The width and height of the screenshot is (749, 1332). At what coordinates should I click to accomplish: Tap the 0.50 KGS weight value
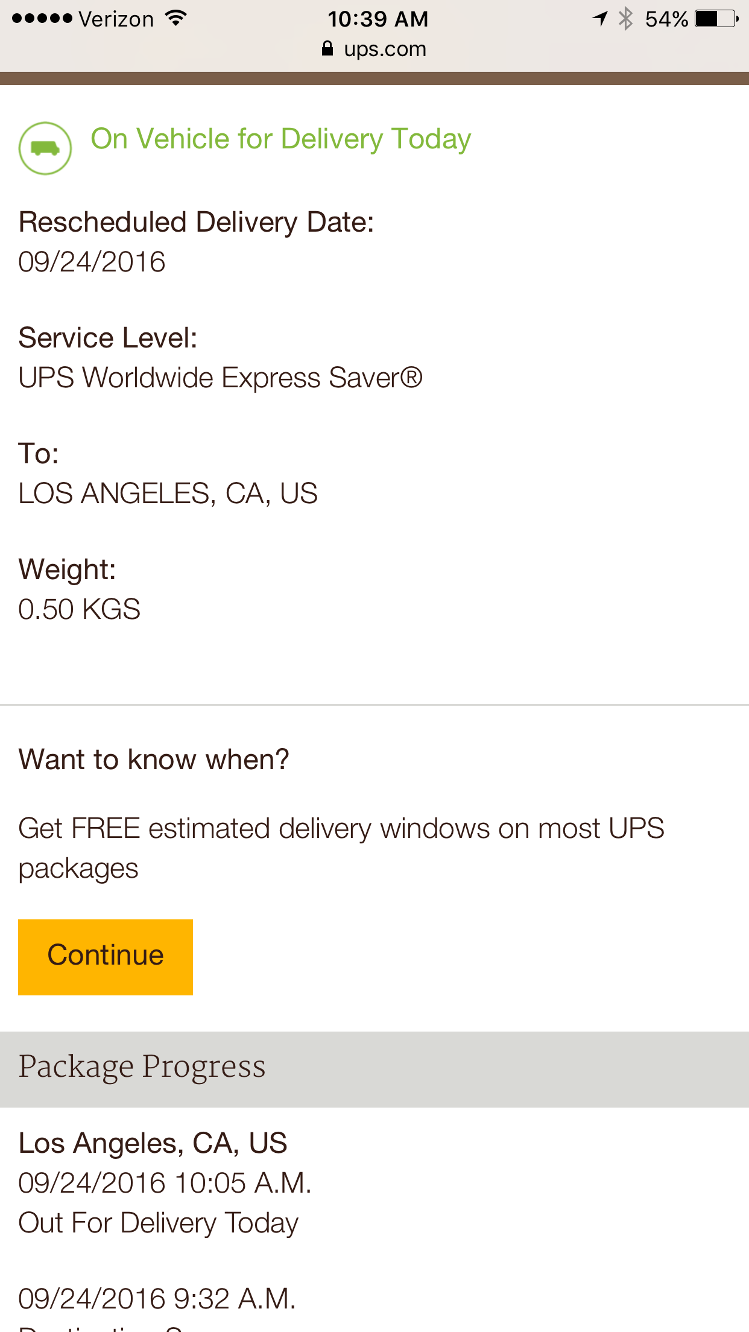tap(79, 609)
